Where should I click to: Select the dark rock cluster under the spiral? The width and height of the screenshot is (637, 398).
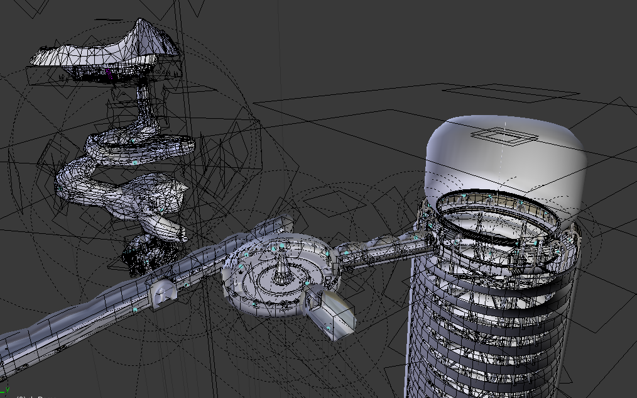150,254
